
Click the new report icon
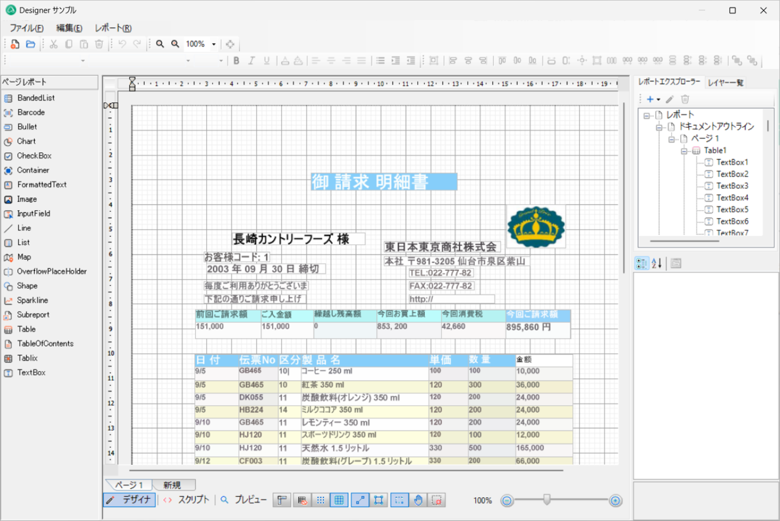pos(15,44)
